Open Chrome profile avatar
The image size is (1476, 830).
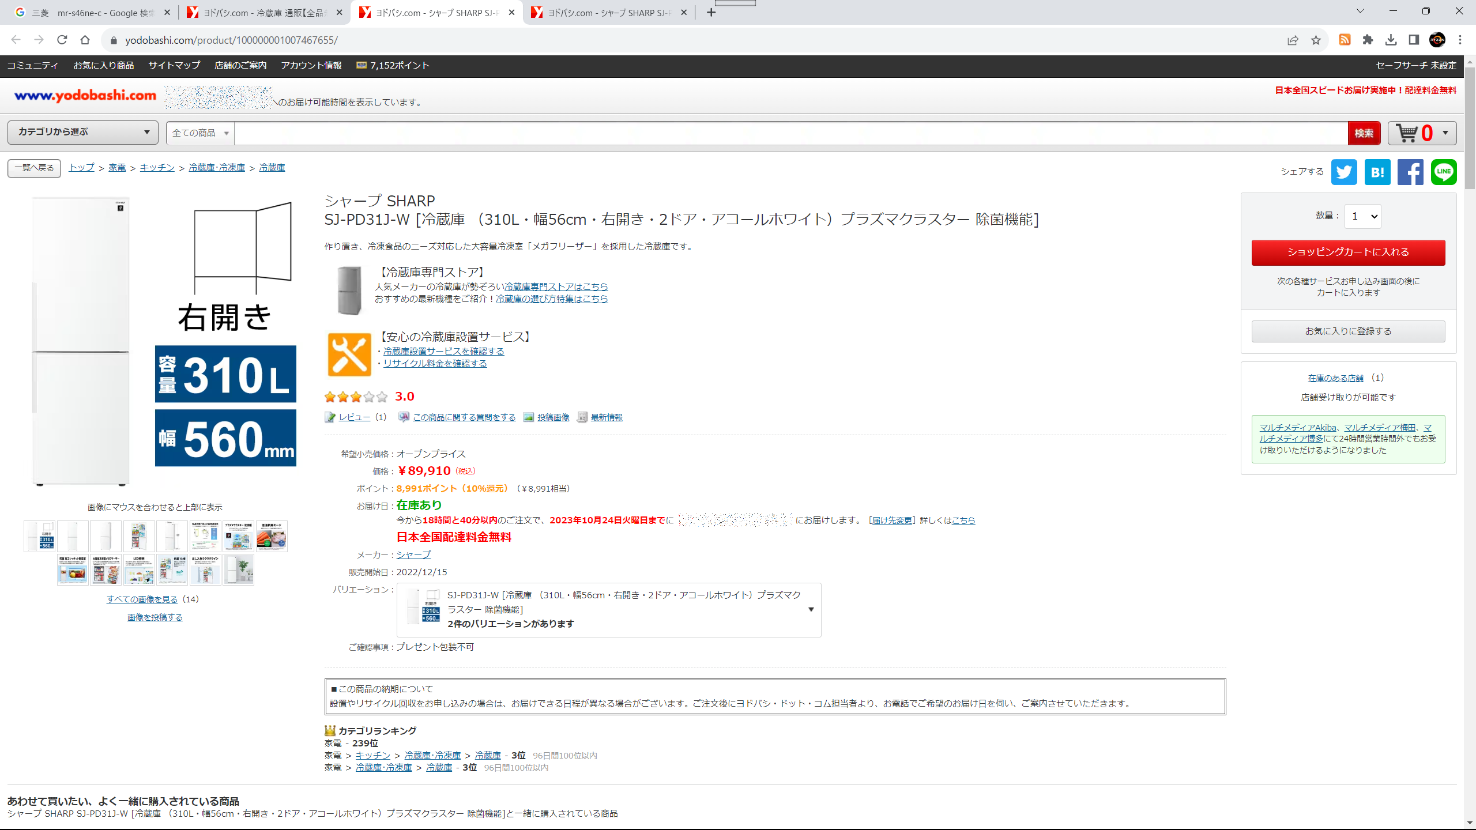tap(1437, 40)
